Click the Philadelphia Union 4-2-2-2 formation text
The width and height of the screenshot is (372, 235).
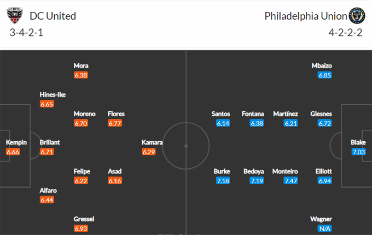click(x=346, y=32)
